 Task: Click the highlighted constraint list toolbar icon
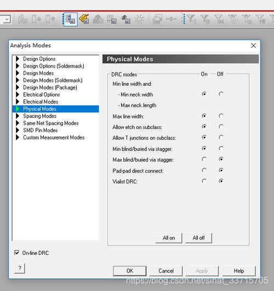(70, 19)
